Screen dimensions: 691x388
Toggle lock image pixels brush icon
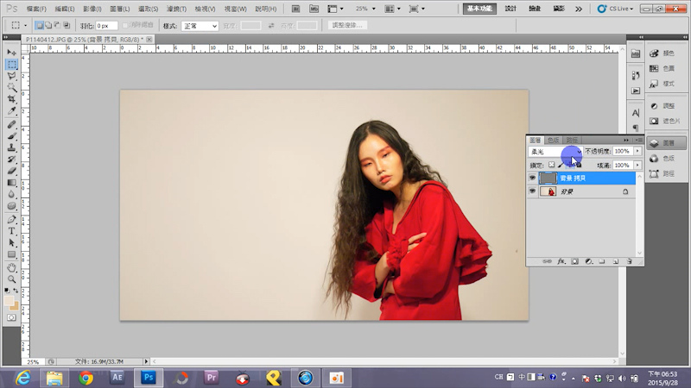point(560,165)
